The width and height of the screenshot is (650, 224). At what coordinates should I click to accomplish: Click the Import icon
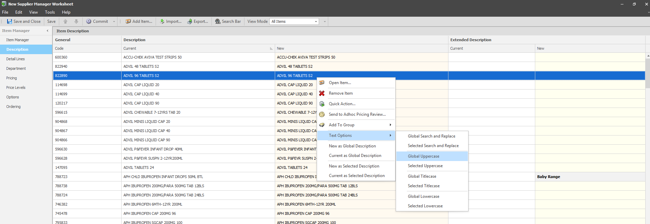pyautogui.click(x=162, y=21)
